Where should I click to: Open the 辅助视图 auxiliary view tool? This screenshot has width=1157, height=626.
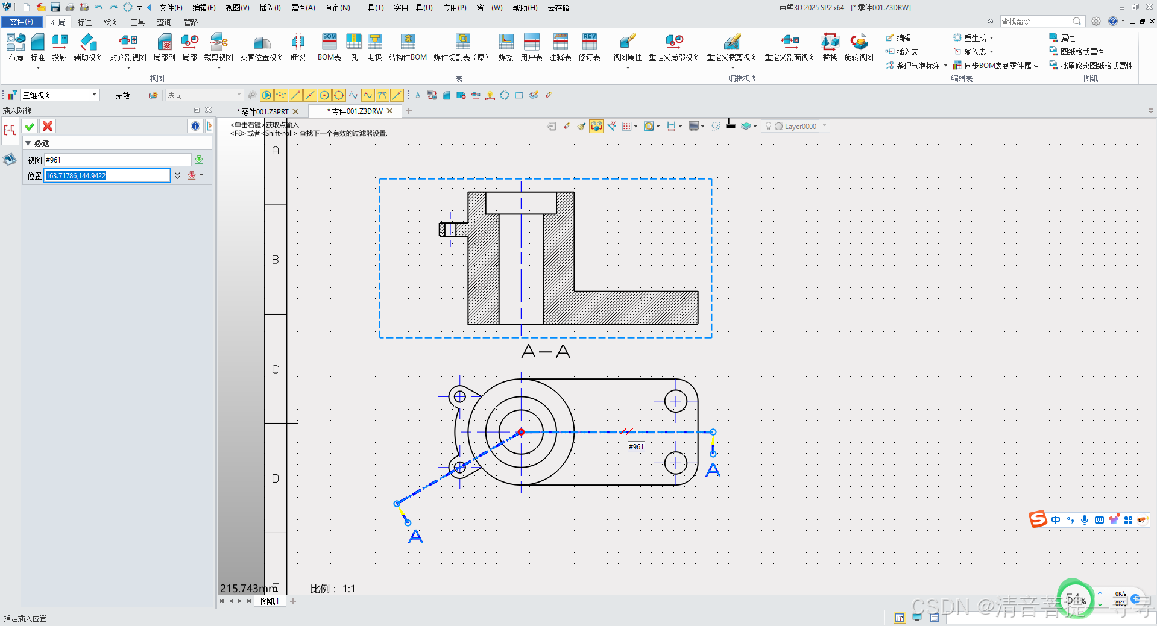[x=88, y=47]
